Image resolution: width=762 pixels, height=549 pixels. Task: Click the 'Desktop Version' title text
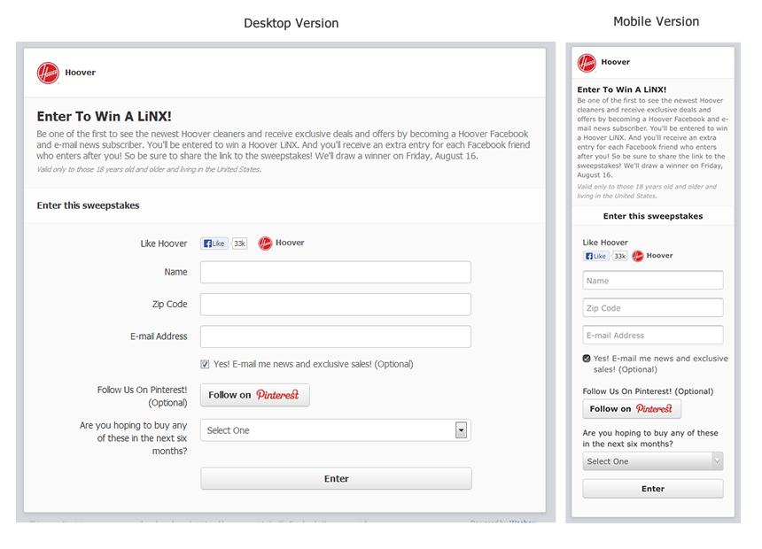[292, 23]
